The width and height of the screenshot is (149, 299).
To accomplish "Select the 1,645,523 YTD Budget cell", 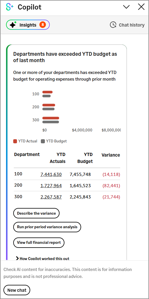I will (80, 185).
